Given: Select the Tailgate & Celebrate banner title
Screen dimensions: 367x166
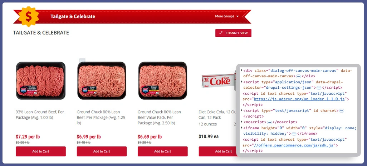Looking at the screenshot, I should [x=73, y=16].
